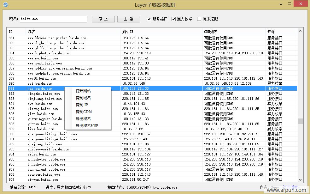Select row eye.baidu.com

pos(152,104)
